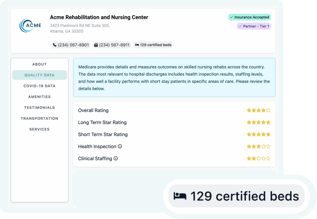Go to the Transportation section
The height and width of the screenshot is (219, 317).
click(39, 118)
